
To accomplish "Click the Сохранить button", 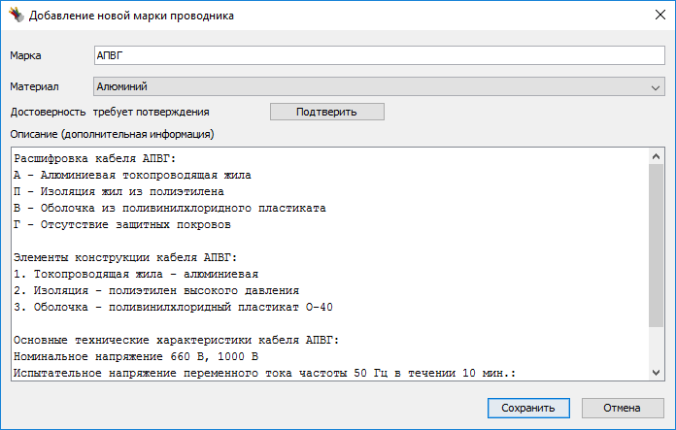I will tap(528, 408).
